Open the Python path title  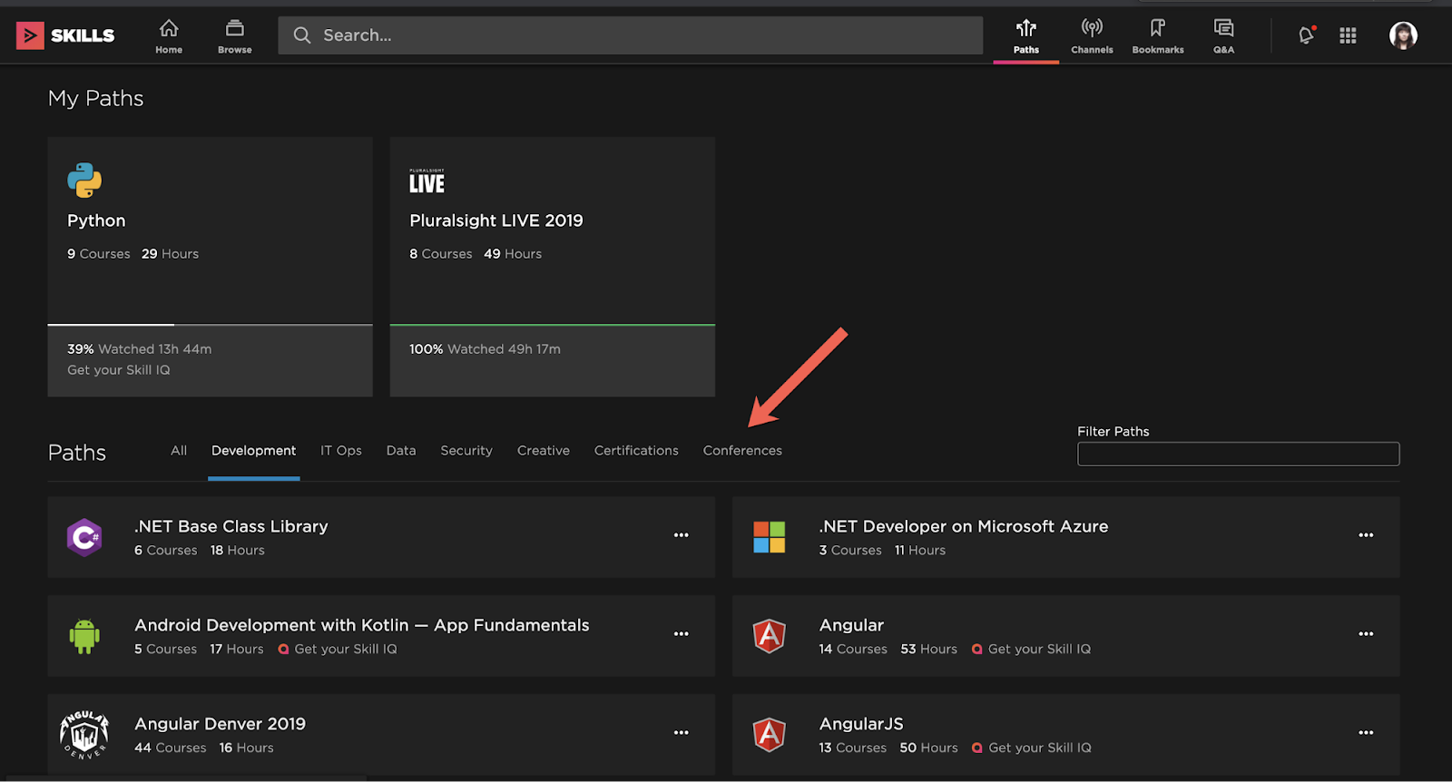coord(96,220)
